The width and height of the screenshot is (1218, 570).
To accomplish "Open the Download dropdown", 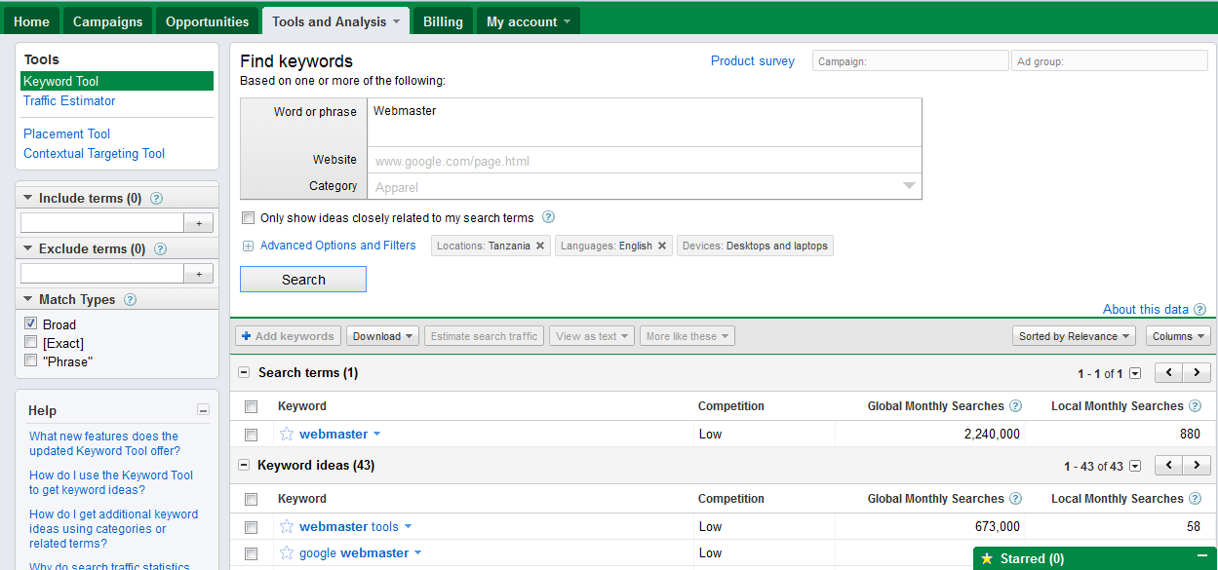I will 382,336.
